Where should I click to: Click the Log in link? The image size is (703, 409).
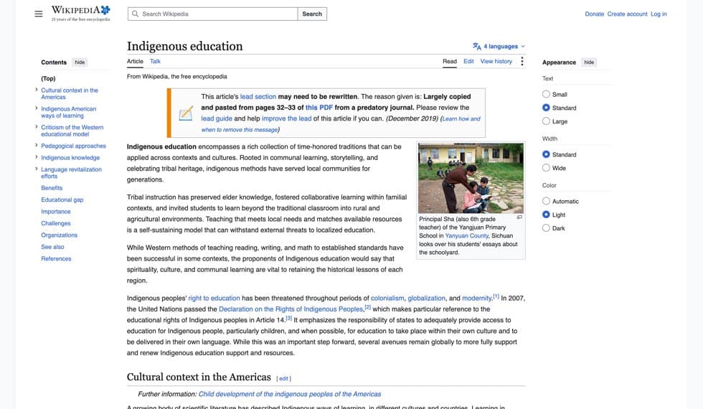point(659,14)
